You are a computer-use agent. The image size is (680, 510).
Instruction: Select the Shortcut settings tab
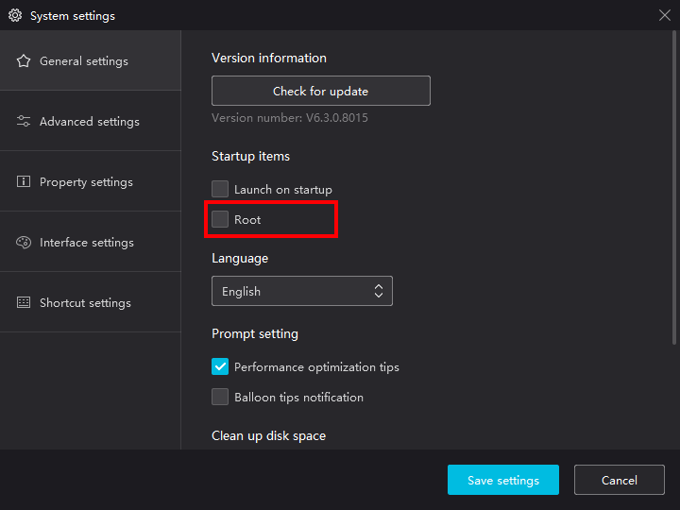pyautogui.click(x=91, y=302)
